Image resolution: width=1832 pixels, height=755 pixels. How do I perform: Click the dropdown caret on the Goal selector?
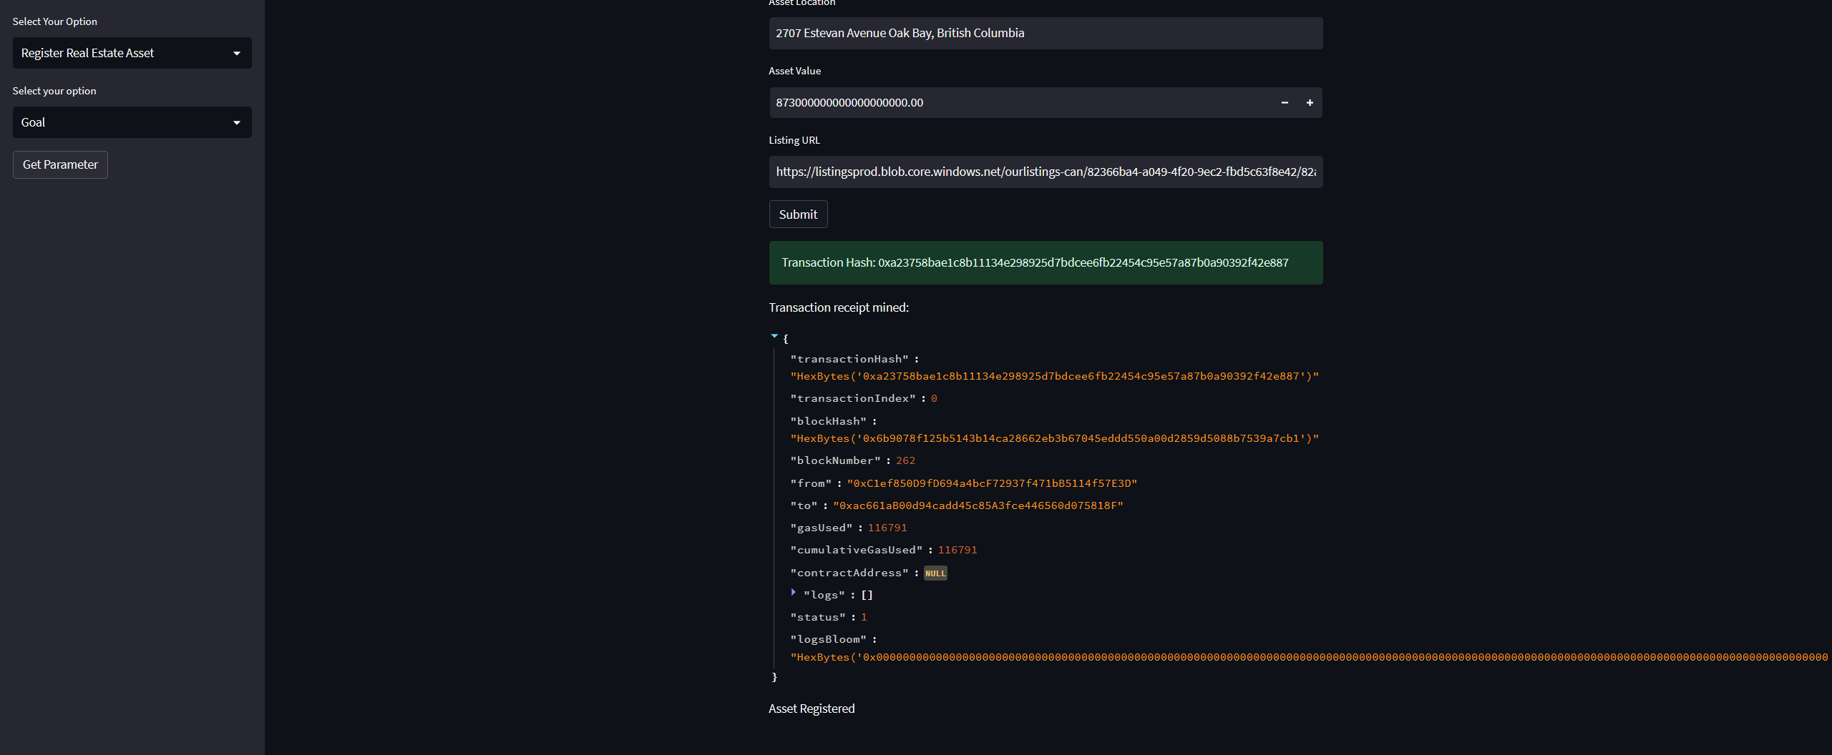(237, 122)
